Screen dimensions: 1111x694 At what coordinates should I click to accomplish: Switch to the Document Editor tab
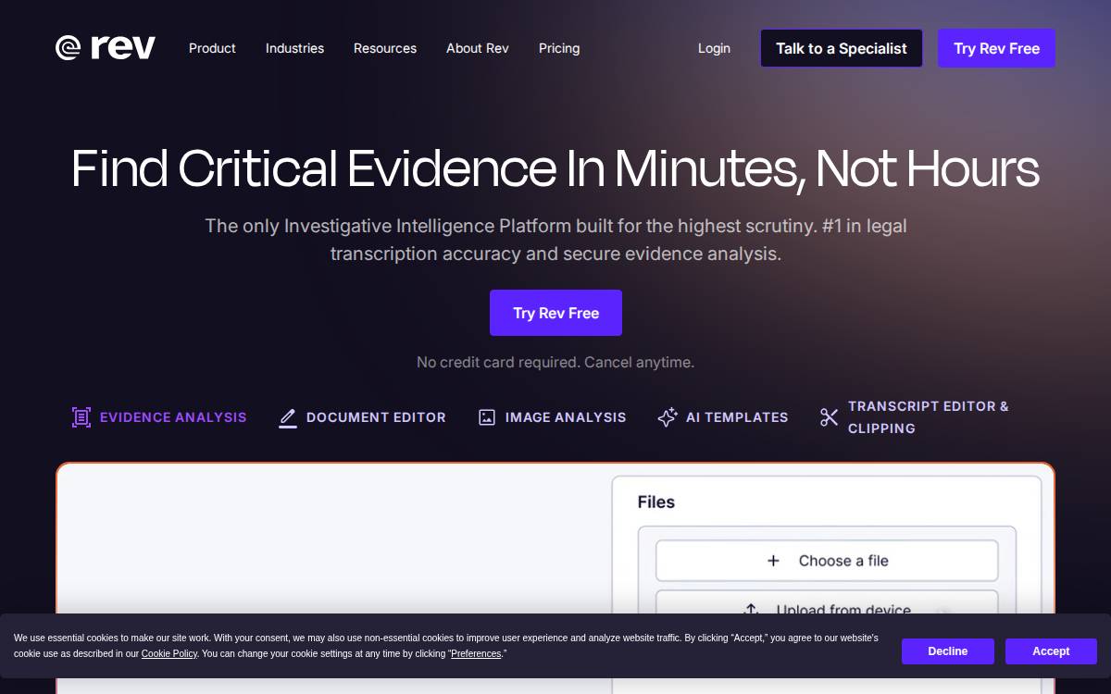pos(362,417)
